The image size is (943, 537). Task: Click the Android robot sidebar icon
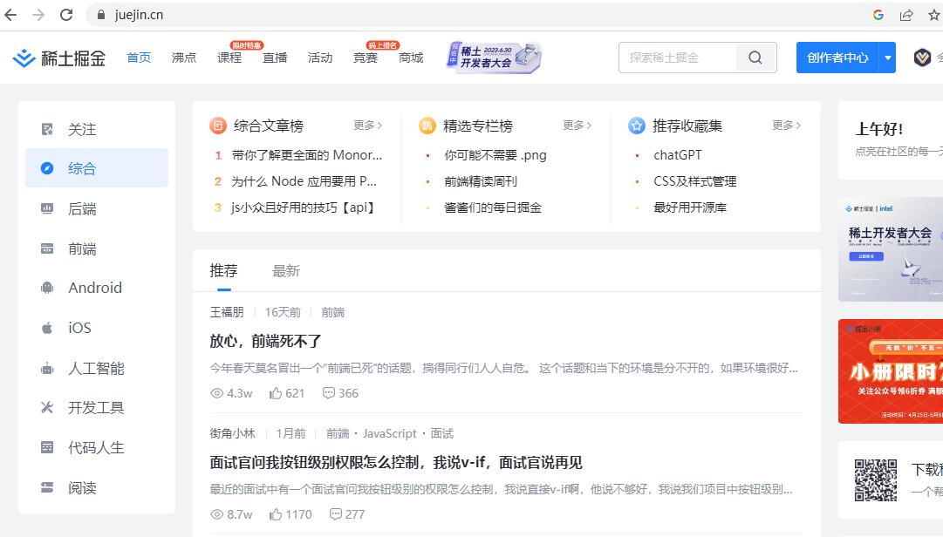tap(46, 288)
